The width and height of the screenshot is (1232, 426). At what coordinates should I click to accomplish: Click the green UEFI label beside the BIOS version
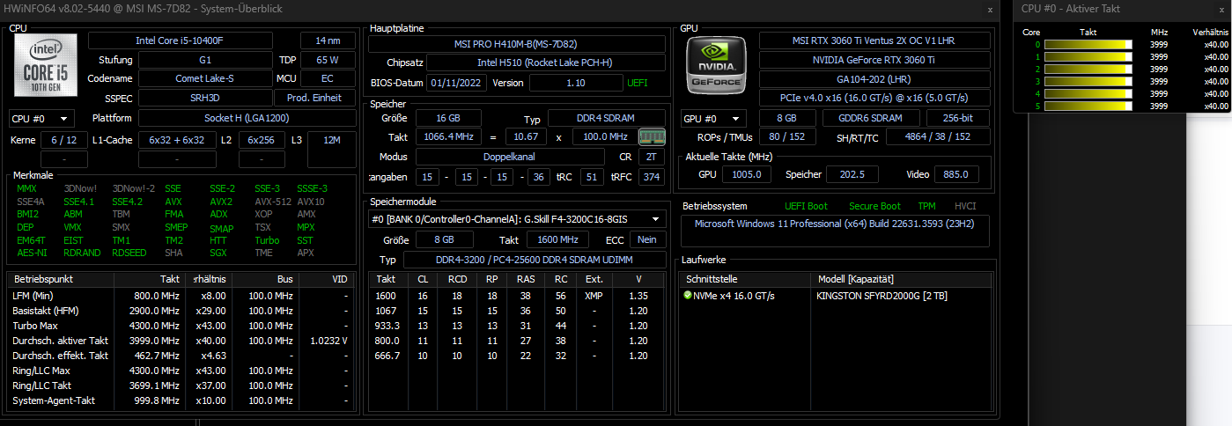click(x=637, y=83)
